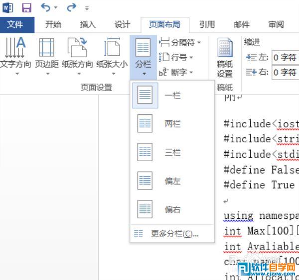Click the 'int Avaliable' text line

tap(261, 247)
